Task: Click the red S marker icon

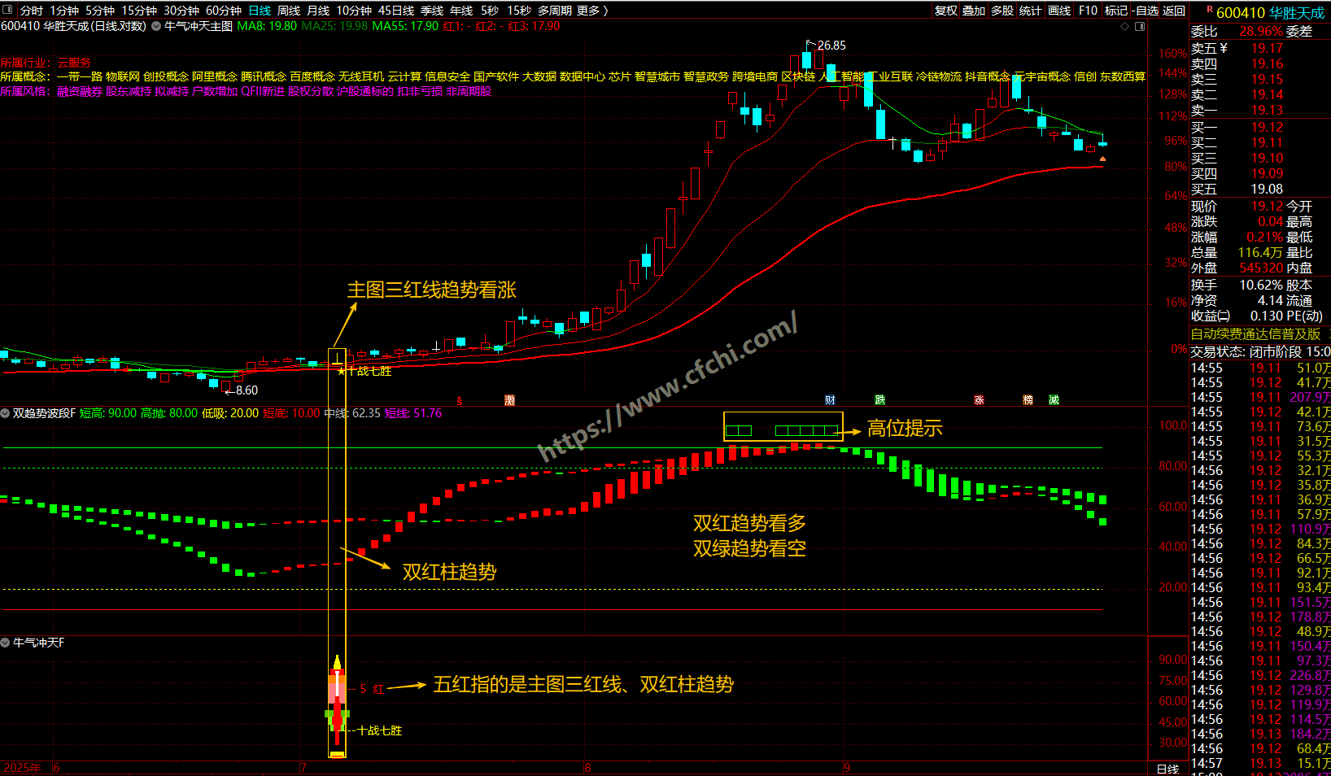Action: tap(460, 401)
